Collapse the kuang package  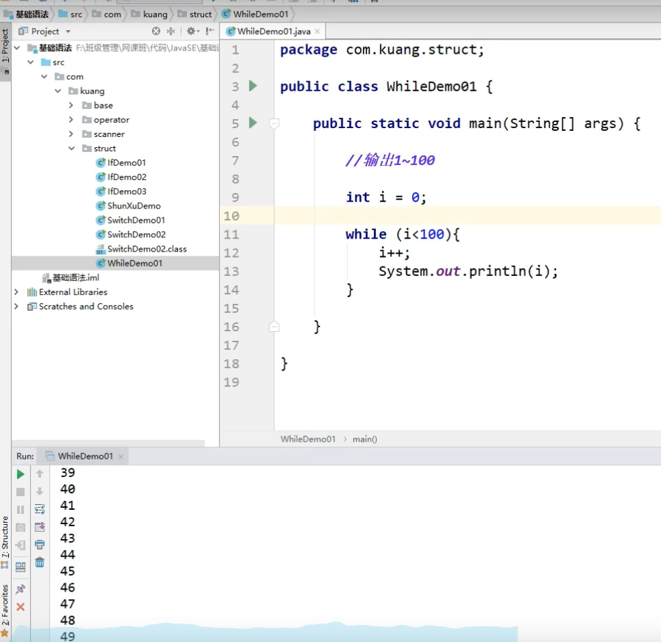pos(58,91)
